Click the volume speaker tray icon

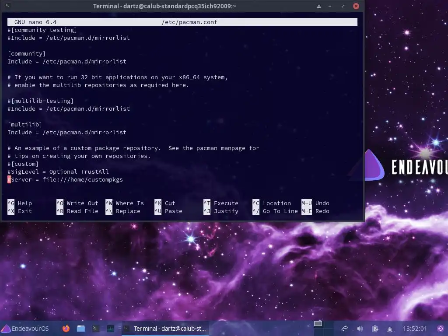(x=360, y=329)
